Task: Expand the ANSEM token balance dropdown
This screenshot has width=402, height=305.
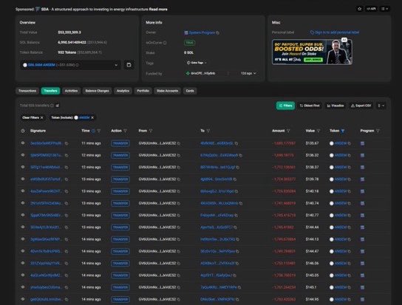Action: tap(70, 65)
